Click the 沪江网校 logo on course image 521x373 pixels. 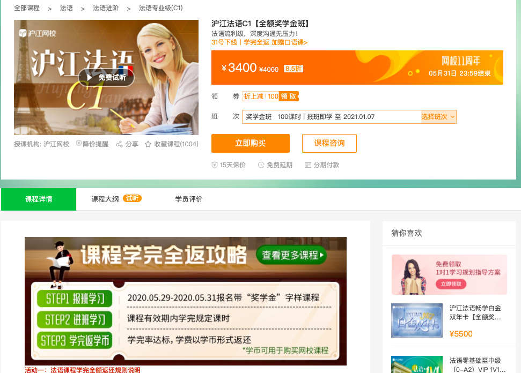click(38, 33)
